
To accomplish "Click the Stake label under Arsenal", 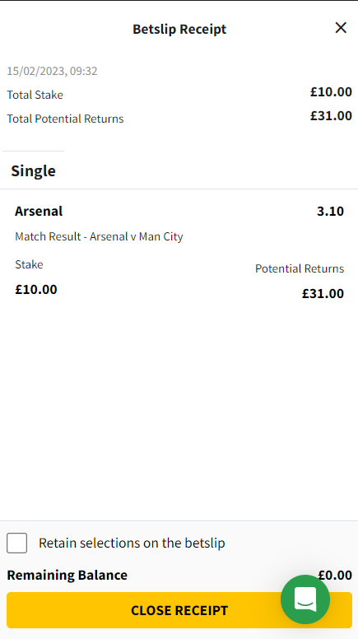I will pos(29,264).
